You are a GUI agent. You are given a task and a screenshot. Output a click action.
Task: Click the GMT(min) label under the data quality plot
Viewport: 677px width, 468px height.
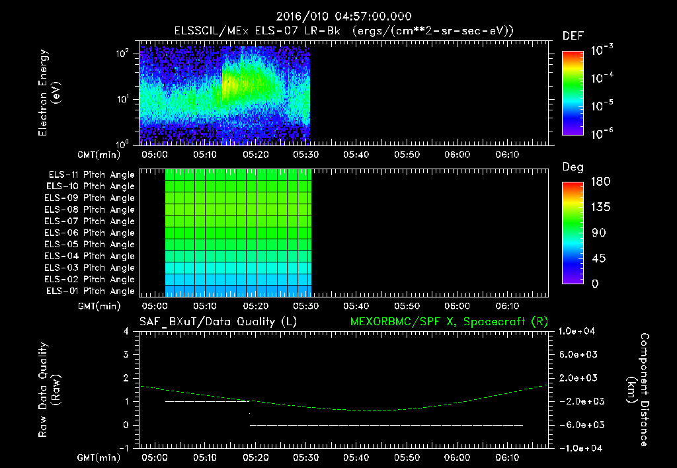(x=99, y=457)
